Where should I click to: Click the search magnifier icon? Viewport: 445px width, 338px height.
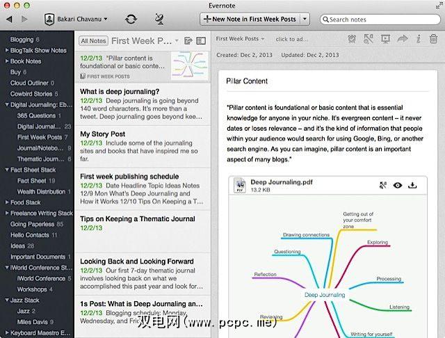pos(326,19)
